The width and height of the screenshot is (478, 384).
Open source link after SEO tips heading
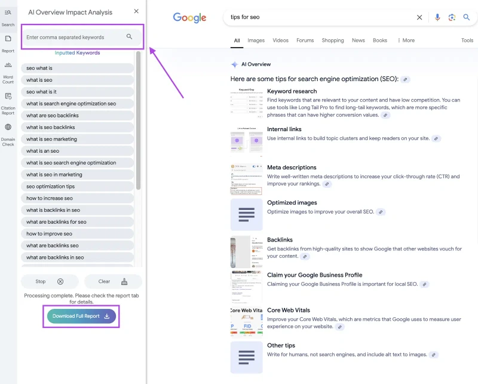(x=405, y=79)
